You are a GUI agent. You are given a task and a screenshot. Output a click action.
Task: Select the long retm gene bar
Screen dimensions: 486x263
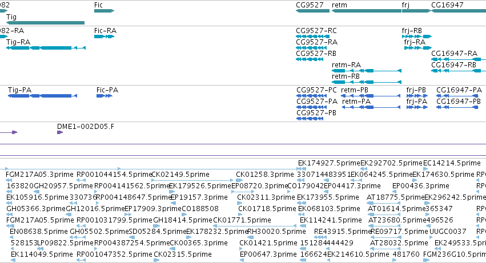click(367, 11)
